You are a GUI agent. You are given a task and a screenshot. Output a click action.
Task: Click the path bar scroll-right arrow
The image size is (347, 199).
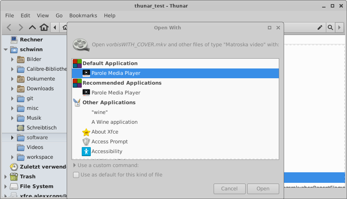click(339, 27)
